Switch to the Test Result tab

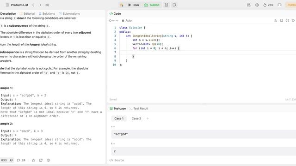(139, 108)
